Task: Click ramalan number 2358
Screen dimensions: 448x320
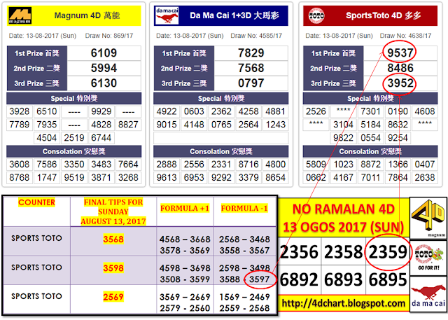Action: click(x=343, y=252)
